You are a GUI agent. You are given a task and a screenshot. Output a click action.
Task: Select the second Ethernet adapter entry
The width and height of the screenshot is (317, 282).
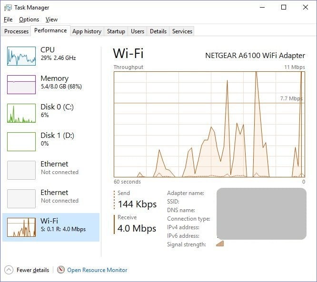51,196
